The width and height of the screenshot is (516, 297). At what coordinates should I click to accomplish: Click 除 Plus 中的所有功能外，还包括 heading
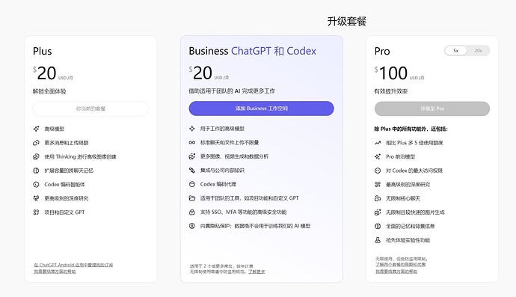411,129
